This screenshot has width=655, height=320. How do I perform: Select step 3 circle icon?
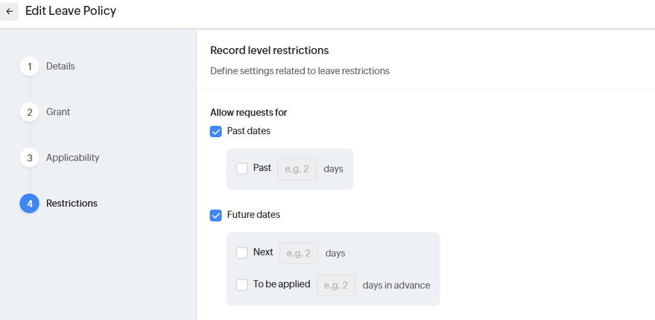click(29, 158)
